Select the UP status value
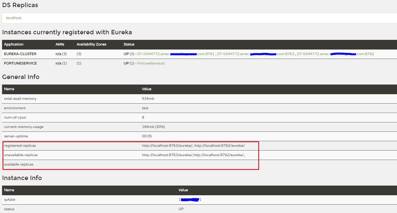The image size is (397, 213). click(181, 209)
